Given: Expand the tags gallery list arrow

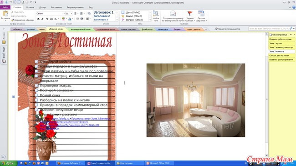Looking at the screenshot, I should 150,20.
